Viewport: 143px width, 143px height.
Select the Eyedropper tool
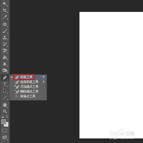5,17
